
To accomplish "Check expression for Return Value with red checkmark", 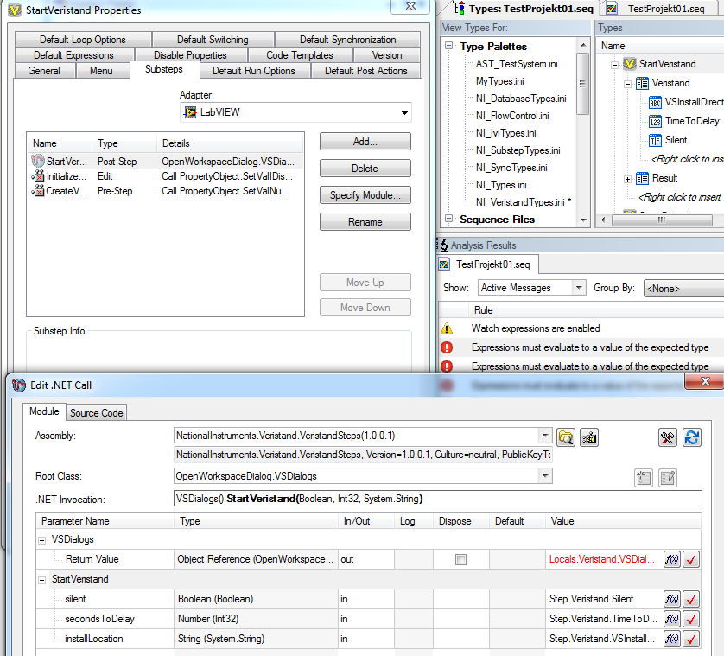I will 691,559.
